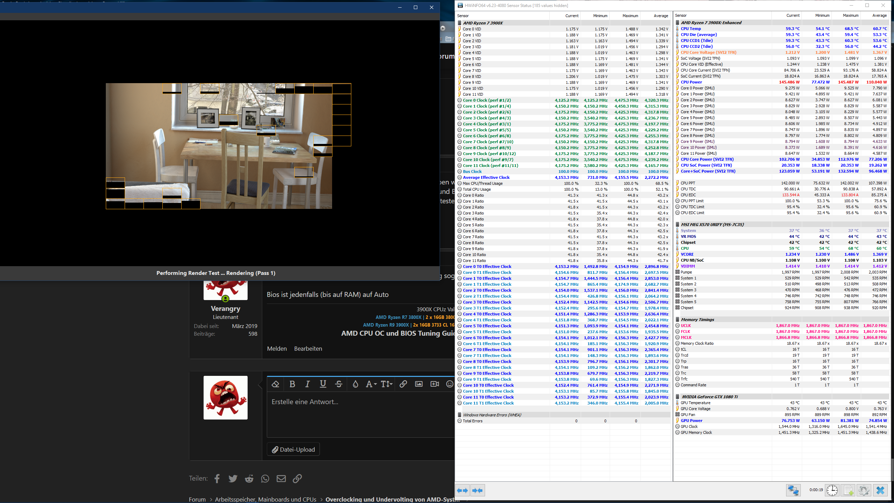
Task: Click the HWiNFO expand columns arrows button
Action: [x=463, y=490]
